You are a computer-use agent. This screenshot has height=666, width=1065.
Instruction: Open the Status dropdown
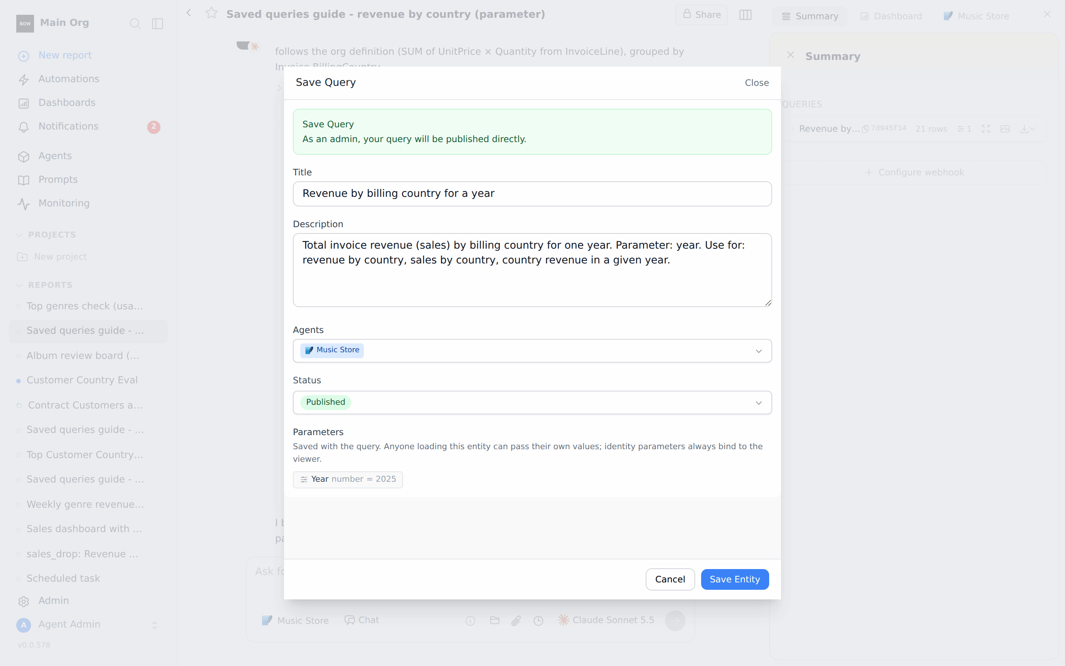(532, 403)
